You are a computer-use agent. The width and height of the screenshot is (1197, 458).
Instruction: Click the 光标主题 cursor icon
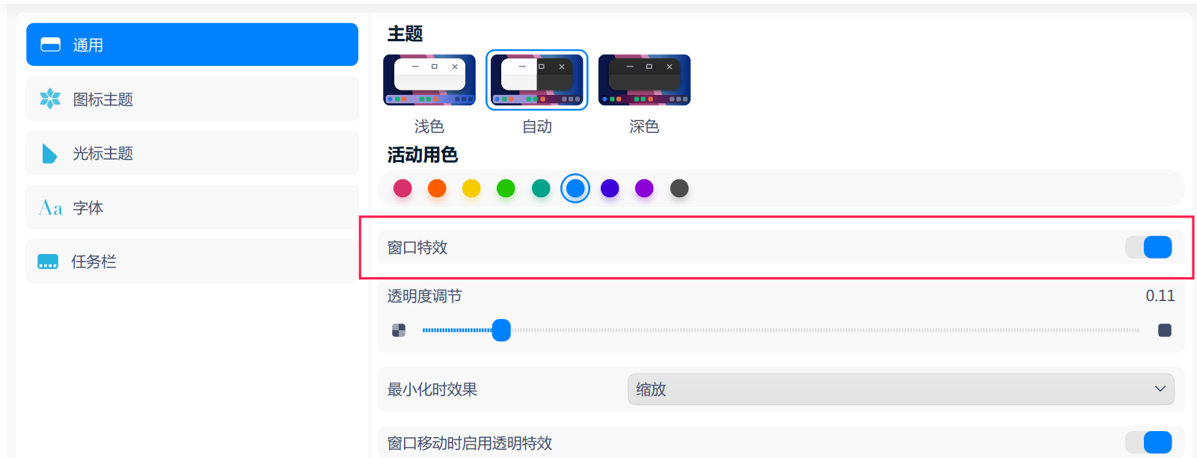(49, 153)
